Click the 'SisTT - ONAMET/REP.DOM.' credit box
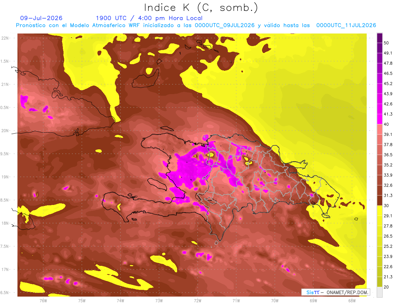Viewport: 395px width, 305px height. click(335, 292)
